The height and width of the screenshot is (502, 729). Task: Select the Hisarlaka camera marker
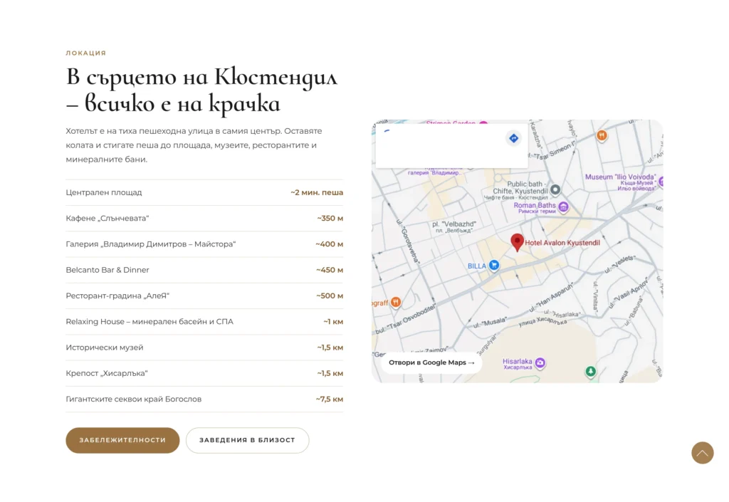540,362
